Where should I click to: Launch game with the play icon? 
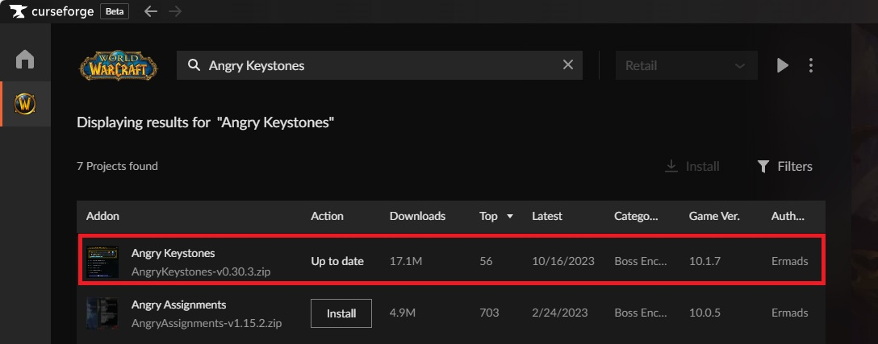pos(782,65)
